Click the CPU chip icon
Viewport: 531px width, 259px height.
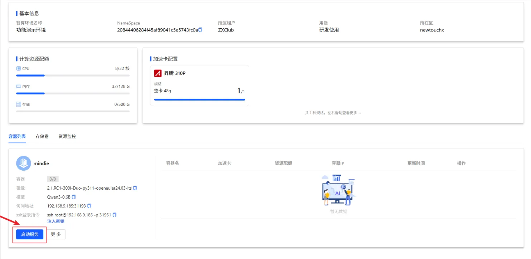click(x=19, y=68)
